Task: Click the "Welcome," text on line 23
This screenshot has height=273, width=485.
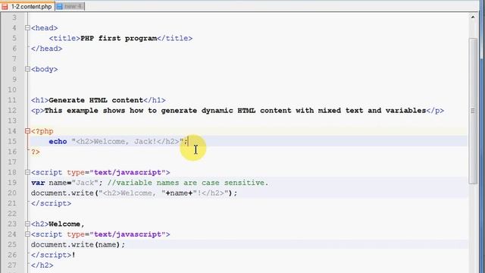Action: [67, 224]
